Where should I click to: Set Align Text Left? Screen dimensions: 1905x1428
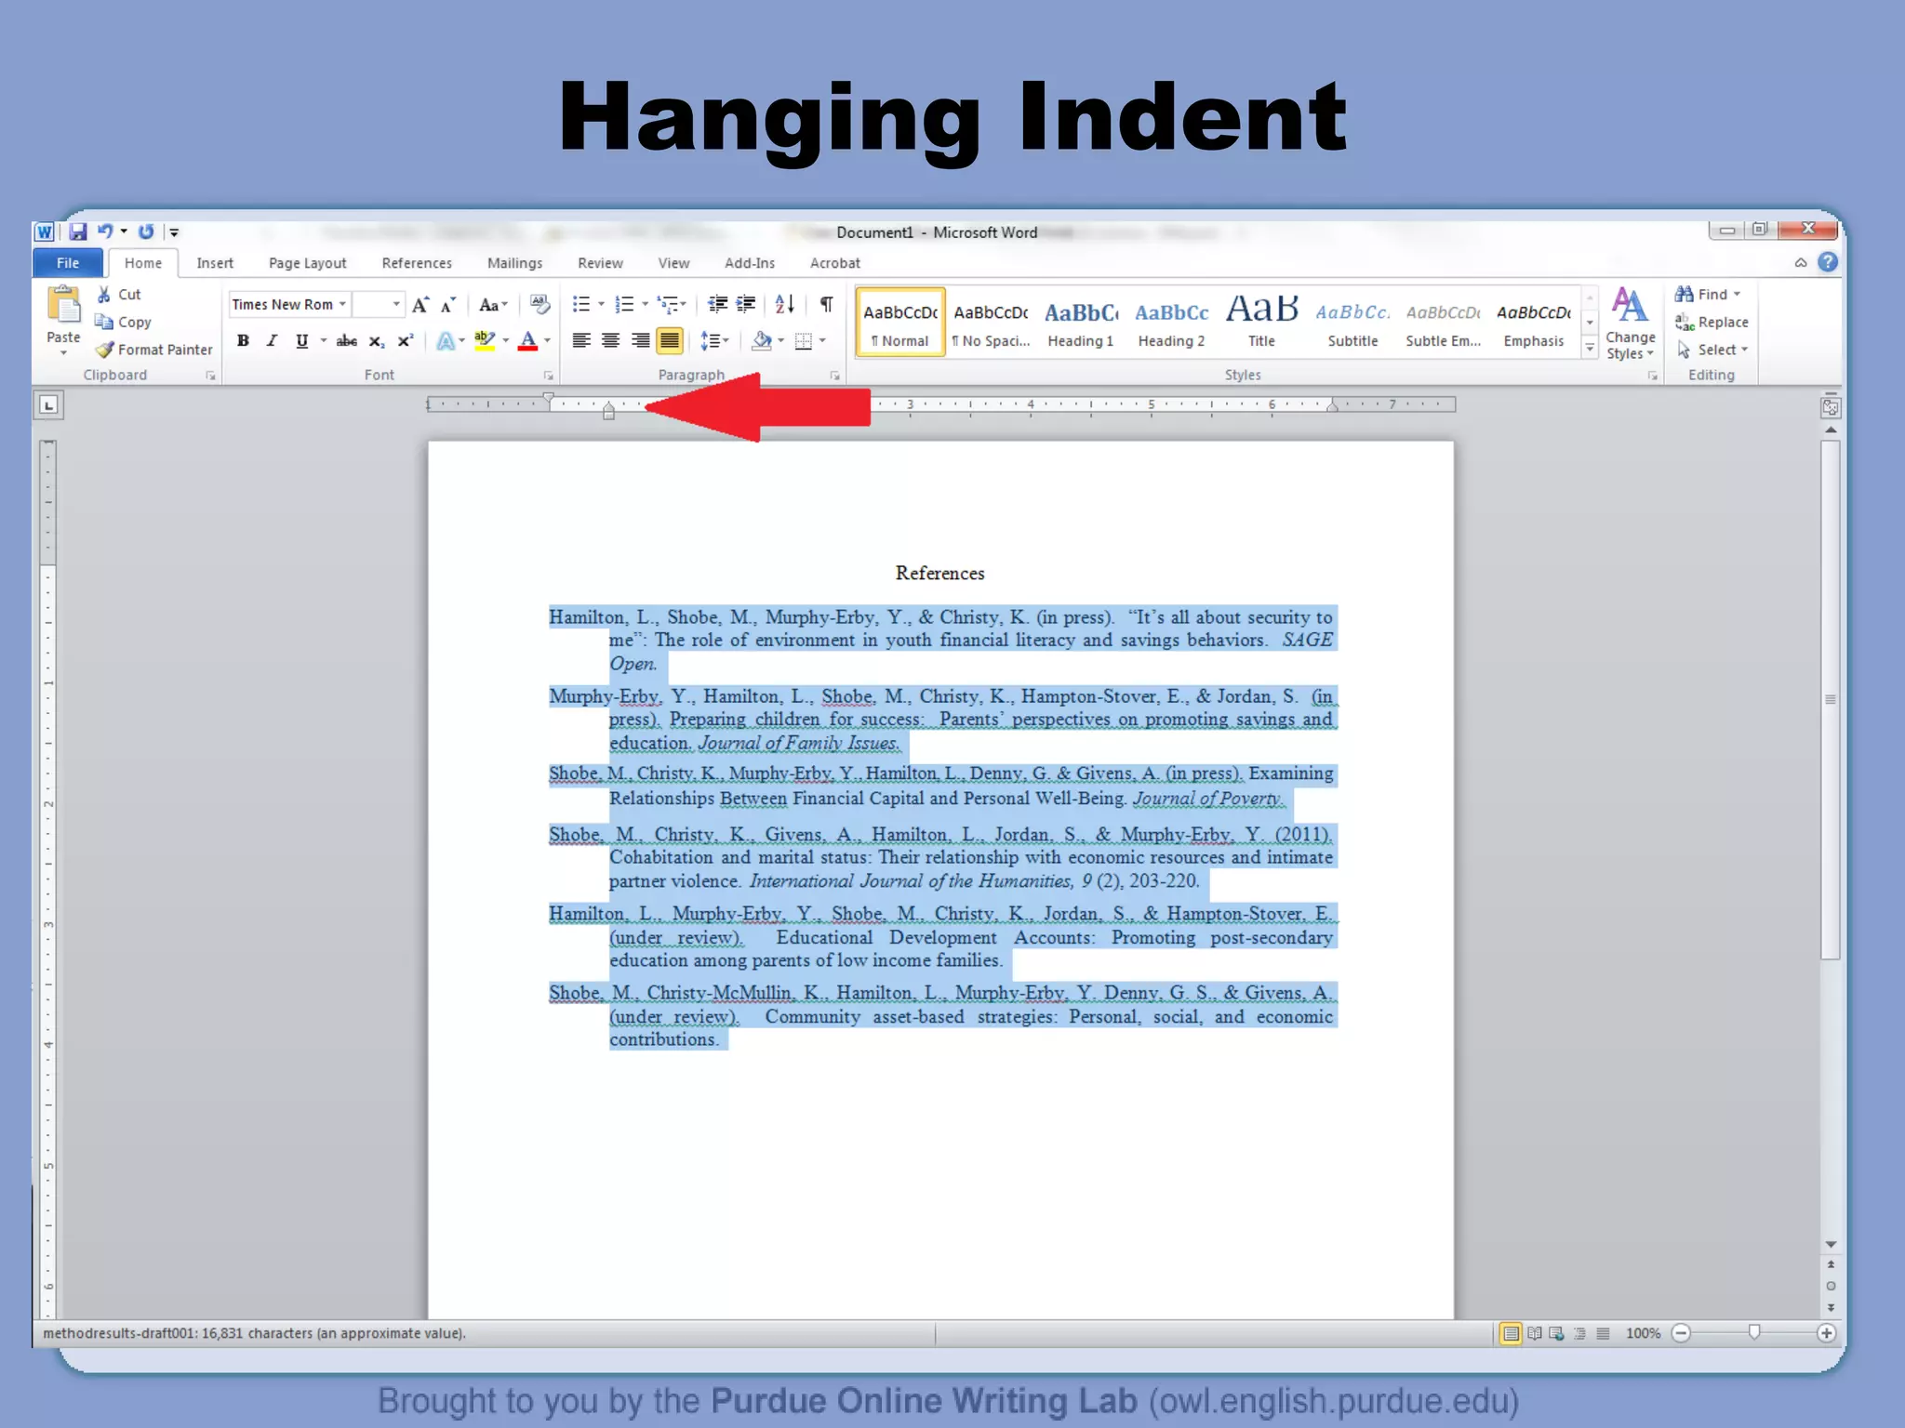[581, 341]
